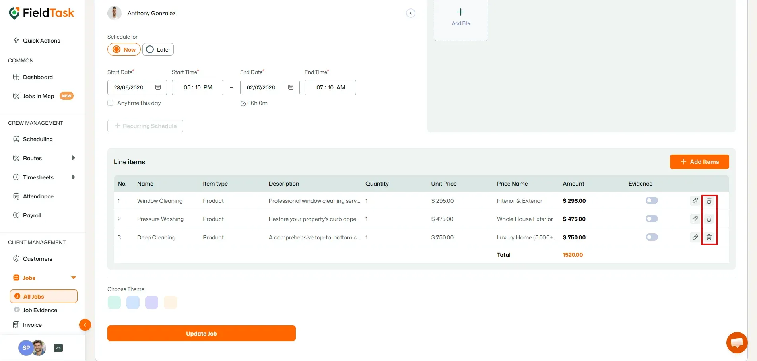Viewport: 757px width, 361px height.
Task: Check Anytime this day checkbox
Action: (111, 103)
